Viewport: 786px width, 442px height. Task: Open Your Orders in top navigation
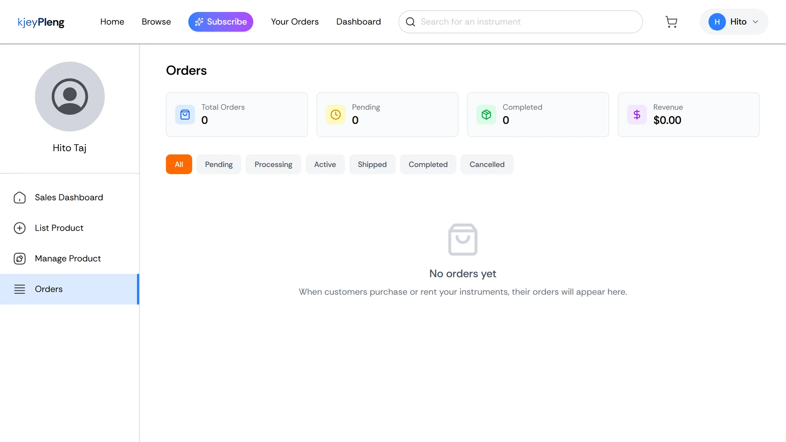(x=295, y=22)
